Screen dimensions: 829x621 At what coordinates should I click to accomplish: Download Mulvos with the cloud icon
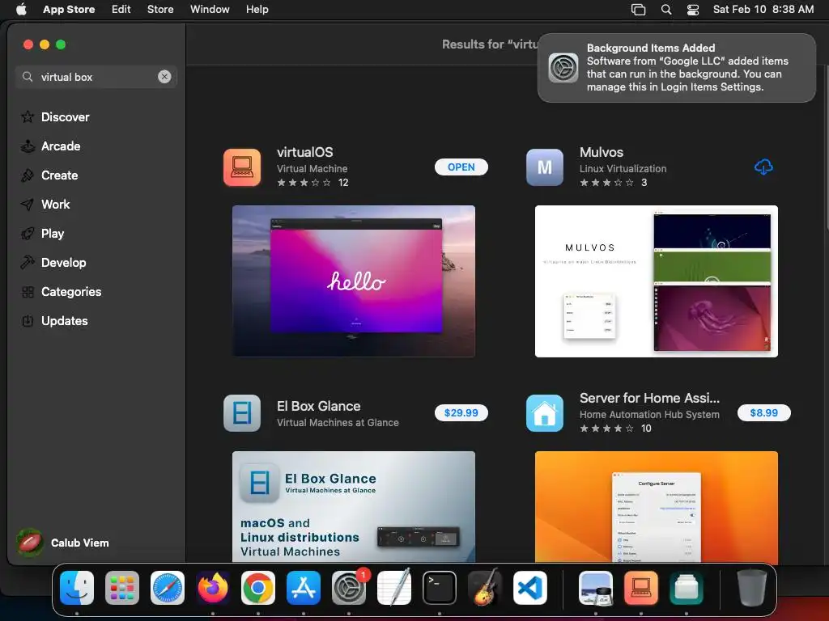click(x=763, y=167)
